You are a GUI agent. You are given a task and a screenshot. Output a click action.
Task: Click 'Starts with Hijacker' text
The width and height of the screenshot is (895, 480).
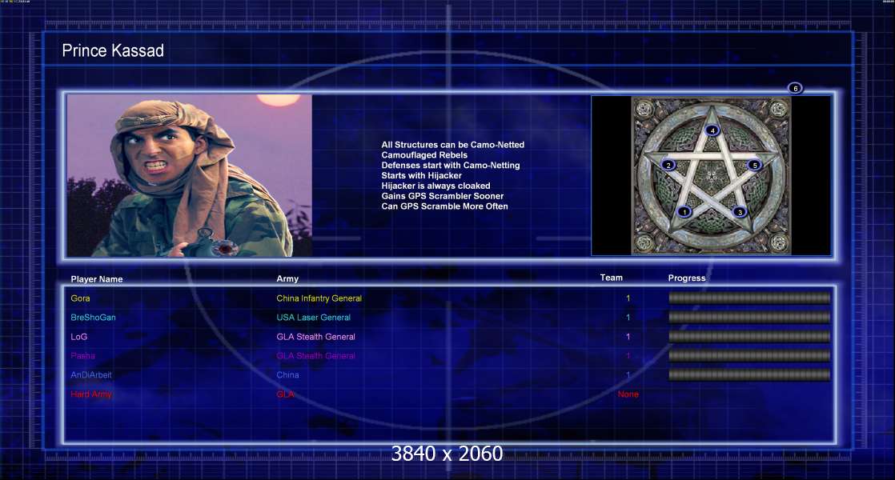[421, 175]
